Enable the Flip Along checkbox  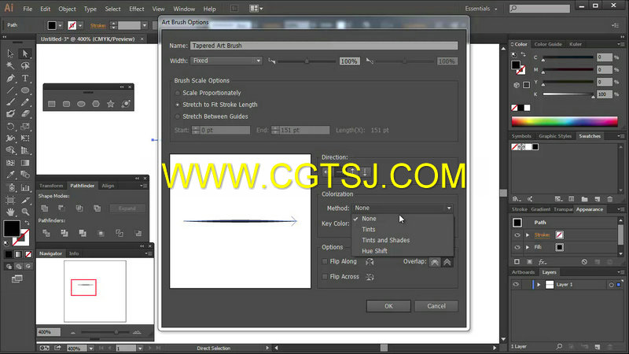[x=325, y=261]
